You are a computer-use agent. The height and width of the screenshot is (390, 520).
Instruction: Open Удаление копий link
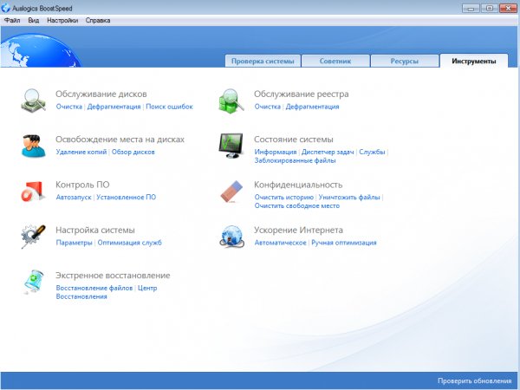81,152
